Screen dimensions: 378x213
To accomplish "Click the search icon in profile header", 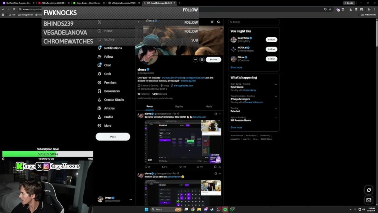I will (x=219, y=22).
